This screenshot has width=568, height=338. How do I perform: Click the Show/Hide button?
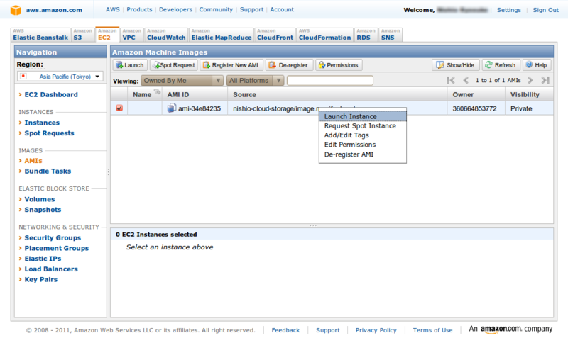[455, 65]
